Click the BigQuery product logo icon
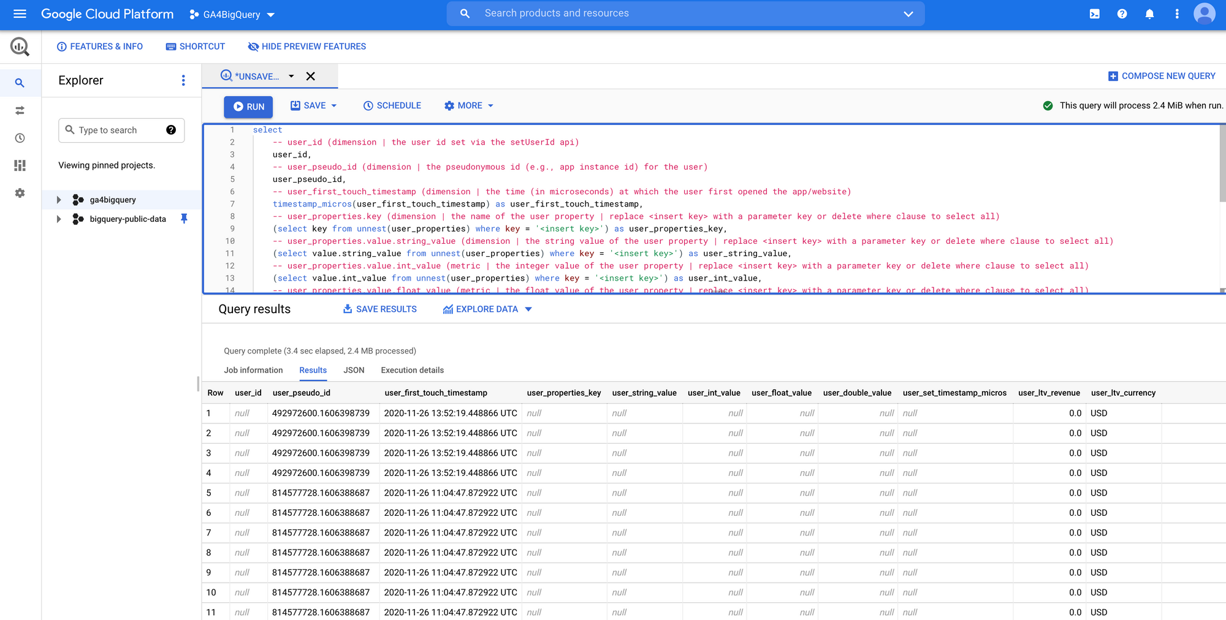Viewport: 1226px width, 620px height. tap(20, 47)
